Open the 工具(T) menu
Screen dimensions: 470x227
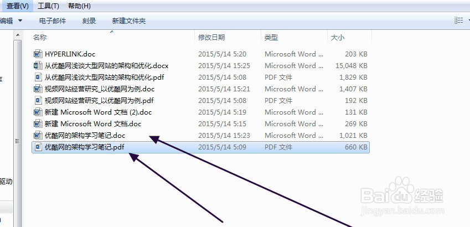tap(48, 6)
